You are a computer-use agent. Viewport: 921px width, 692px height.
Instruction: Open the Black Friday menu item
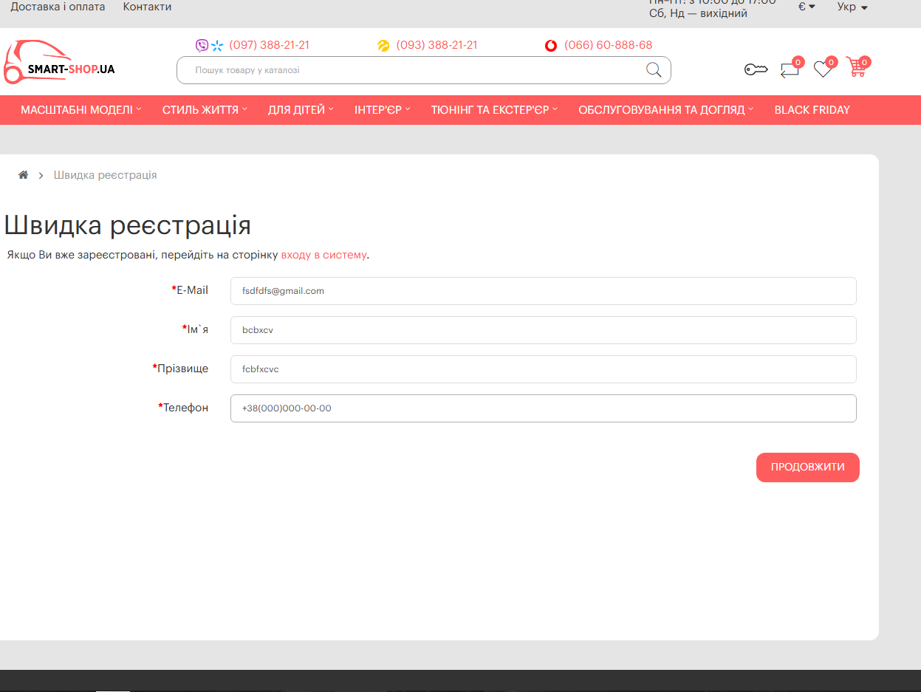point(812,110)
